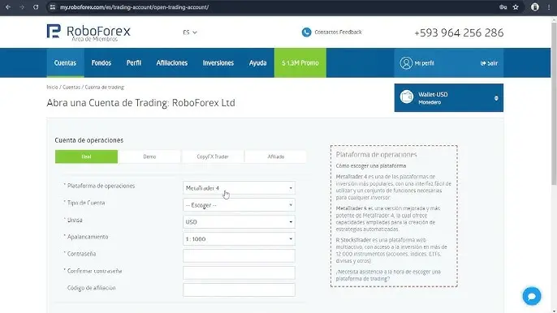Click the Mi perfil link
The height and width of the screenshot is (313, 557).
[425, 63]
